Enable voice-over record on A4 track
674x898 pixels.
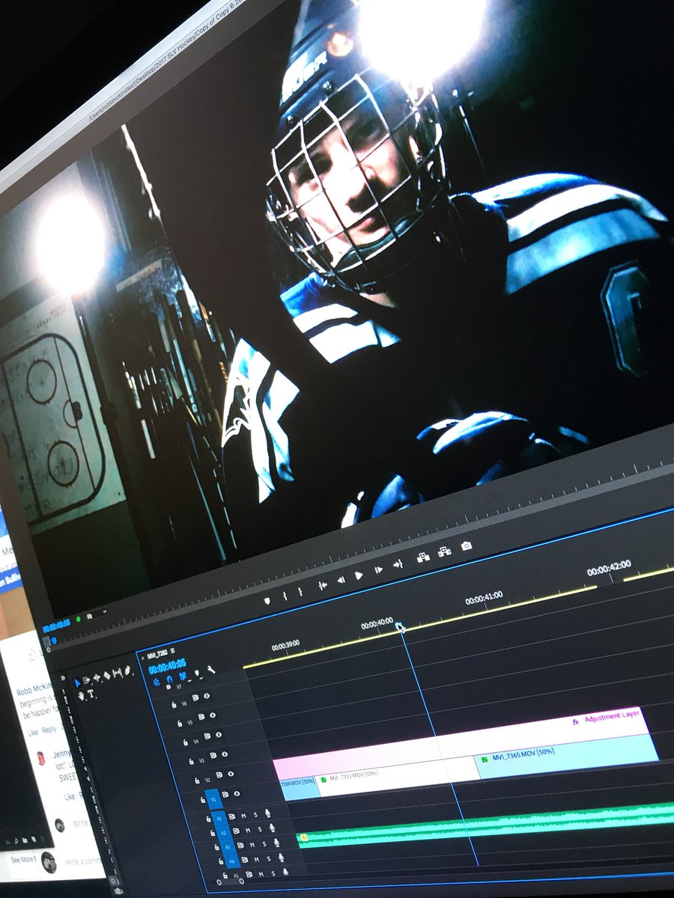(281, 857)
